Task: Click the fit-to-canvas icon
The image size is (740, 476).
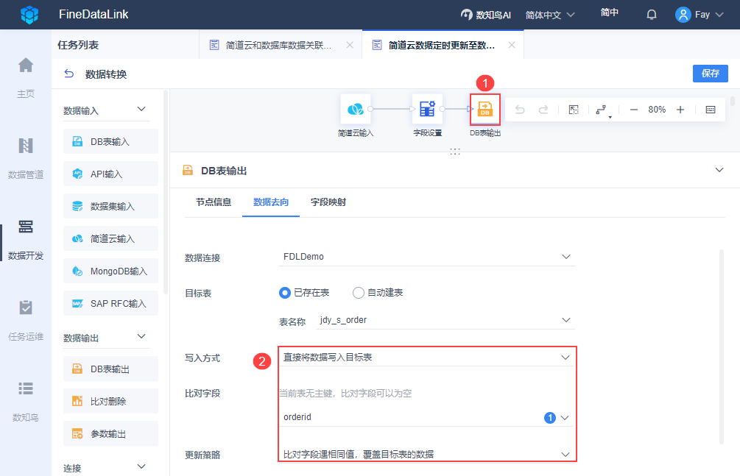Action: coord(574,110)
